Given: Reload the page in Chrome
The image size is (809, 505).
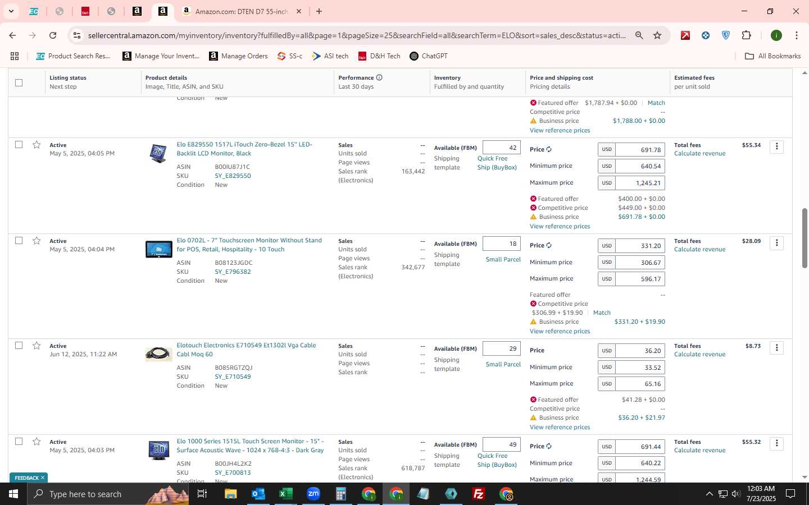Looking at the screenshot, I should click(53, 35).
